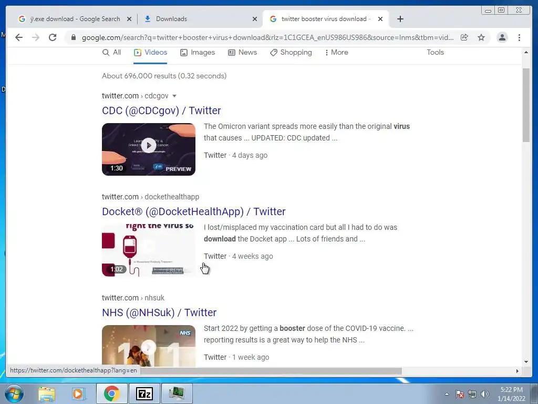The height and width of the screenshot is (404, 538).
Task: Click the volume speaker tray icon
Action: 485,395
